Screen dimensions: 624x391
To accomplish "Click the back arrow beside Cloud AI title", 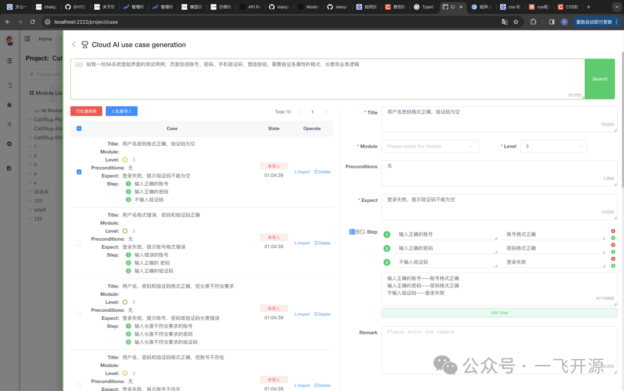I will point(74,45).
